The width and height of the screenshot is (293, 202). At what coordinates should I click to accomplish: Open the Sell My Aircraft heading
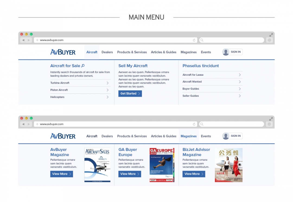pos(133,66)
